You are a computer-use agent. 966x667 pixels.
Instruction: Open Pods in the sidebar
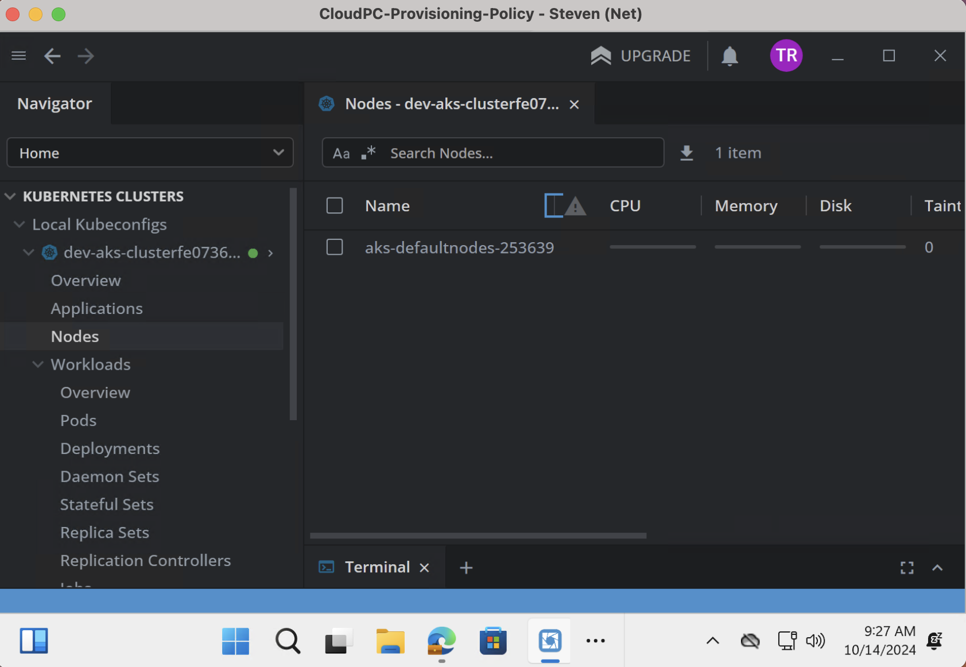79,420
